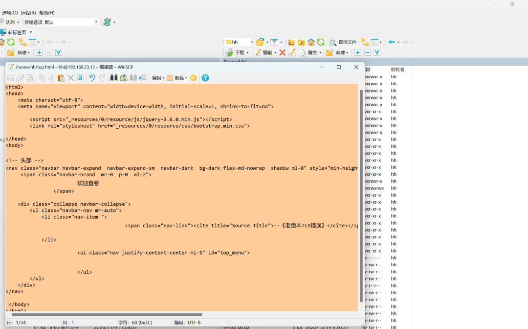Click the remote select files plus icon
The image size is (528, 329).
click(357, 52)
